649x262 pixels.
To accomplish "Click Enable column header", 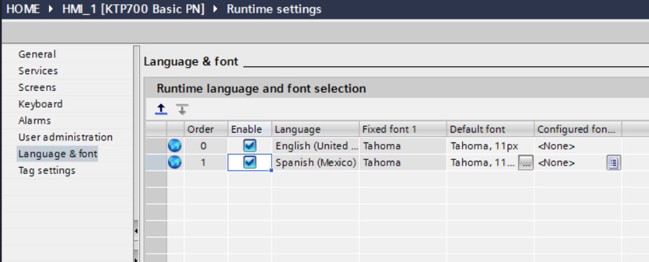I will [249, 129].
